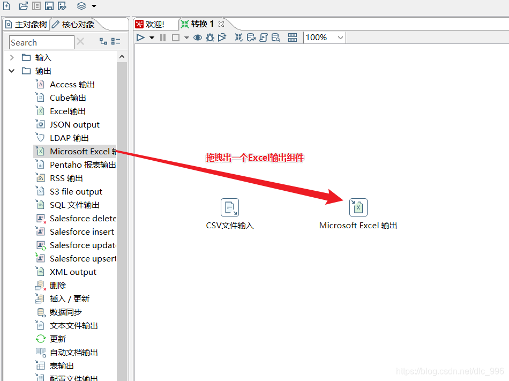Pause the transformation

click(x=163, y=38)
